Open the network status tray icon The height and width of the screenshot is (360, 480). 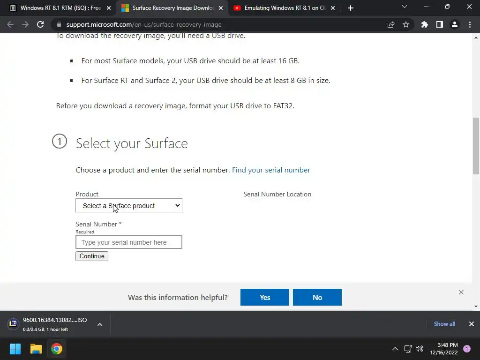tap(408, 349)
